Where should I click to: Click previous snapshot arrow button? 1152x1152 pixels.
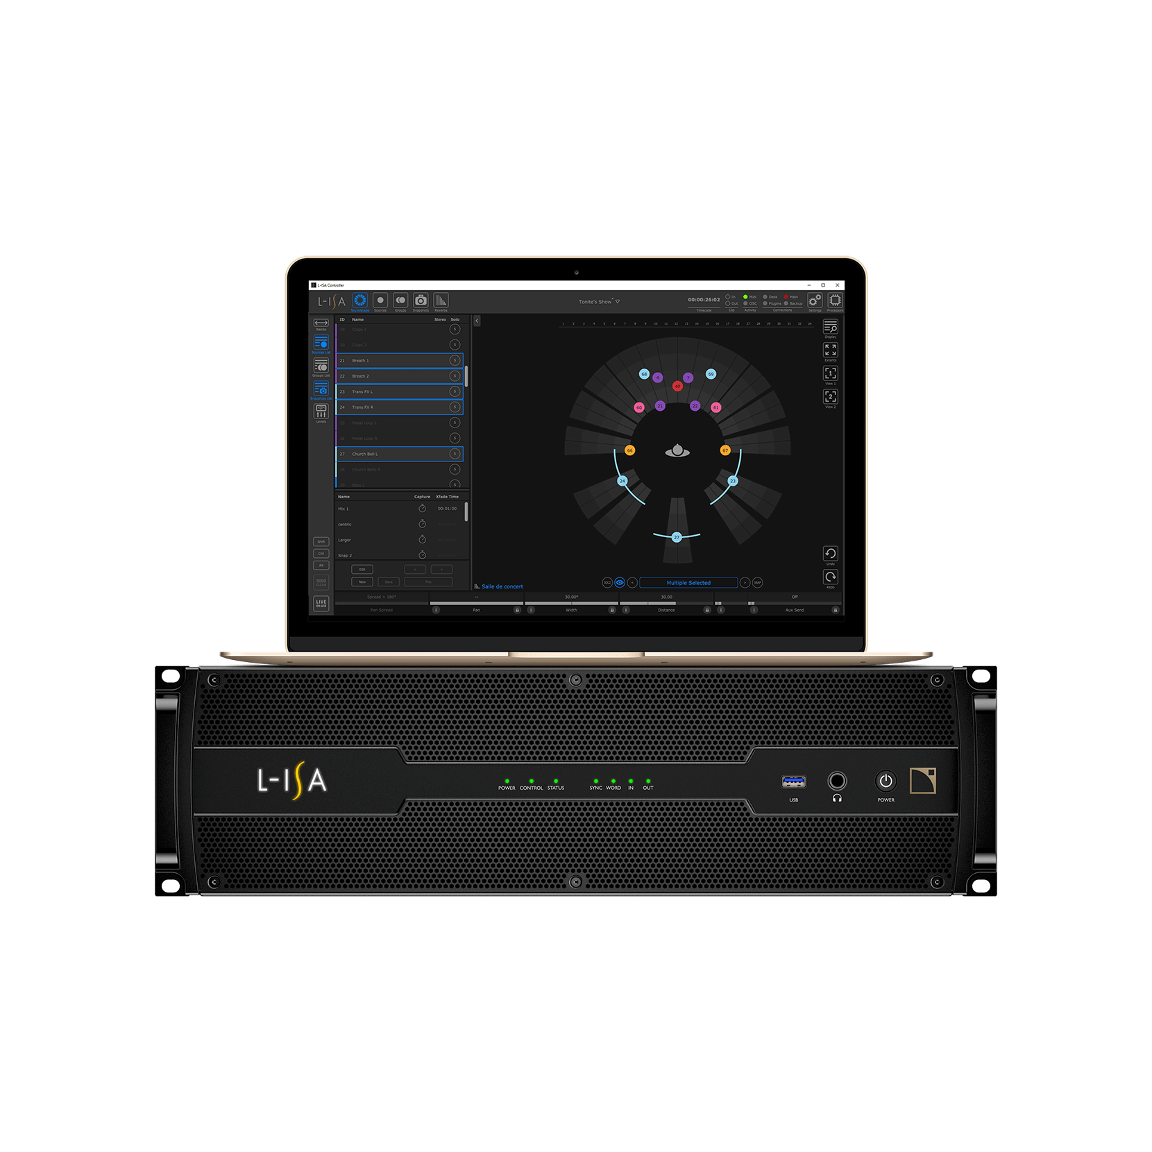click(x=415, y=569)
